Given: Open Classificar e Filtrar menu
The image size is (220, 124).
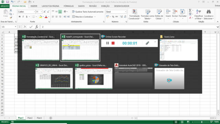Looking at the screenshot, I should click(199, 14).
